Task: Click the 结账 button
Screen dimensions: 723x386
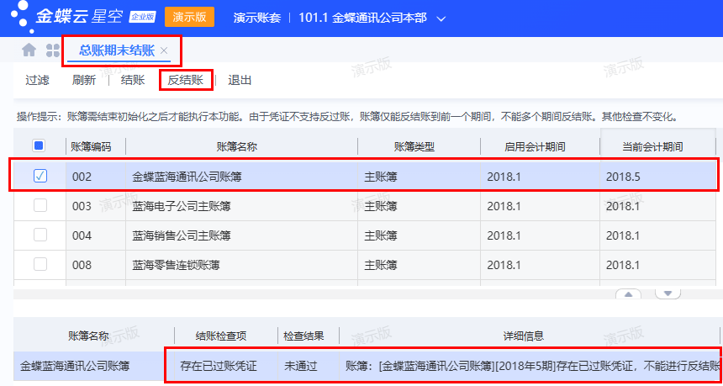Action: click(133, 81)
